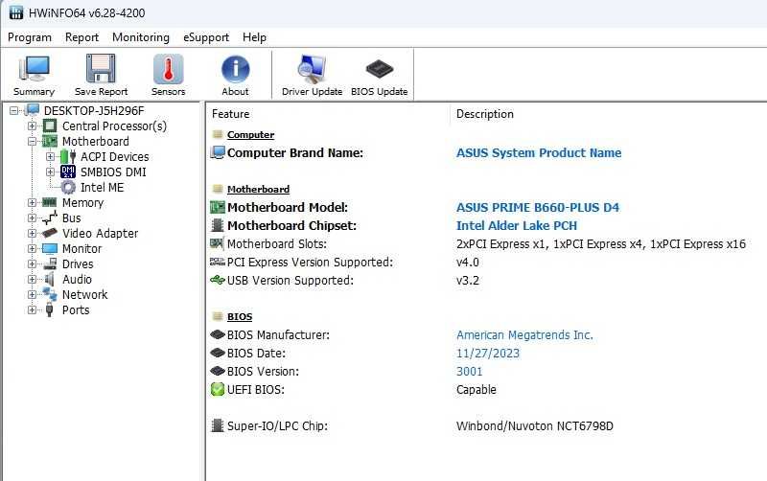Select the Intel ME gear icon

(68, 187)
